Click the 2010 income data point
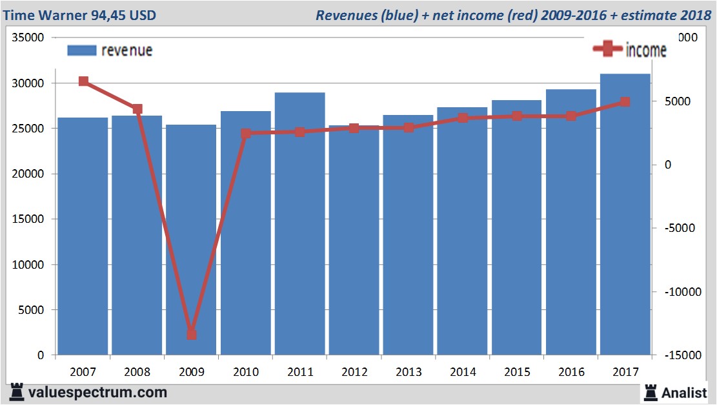Viewport: 717px width, 405px height. coord(246,134)
